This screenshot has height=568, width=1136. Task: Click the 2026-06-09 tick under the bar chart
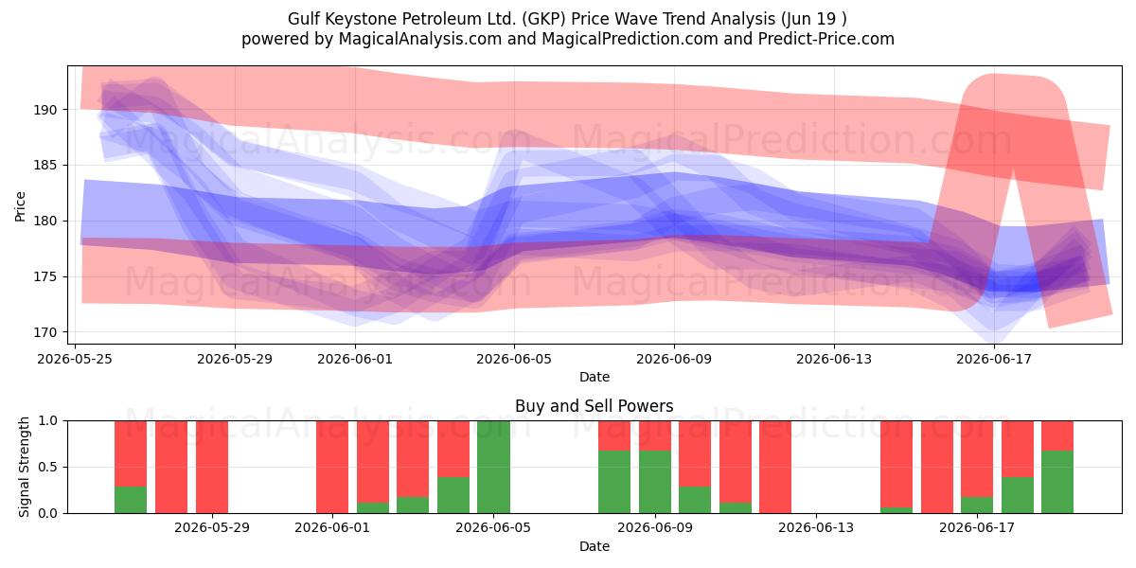pyautogui.click(x=654, y=528)
